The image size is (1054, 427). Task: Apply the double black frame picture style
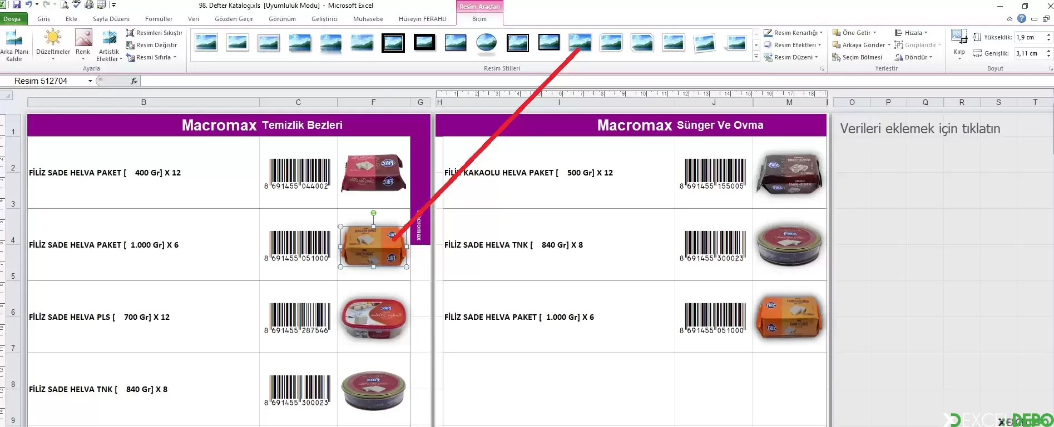coord(393,43)
